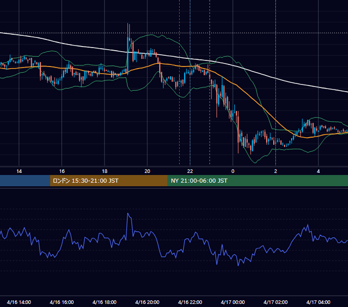Click the blue session bar before London
Screen dimensions: 348x307
point(25,181)
